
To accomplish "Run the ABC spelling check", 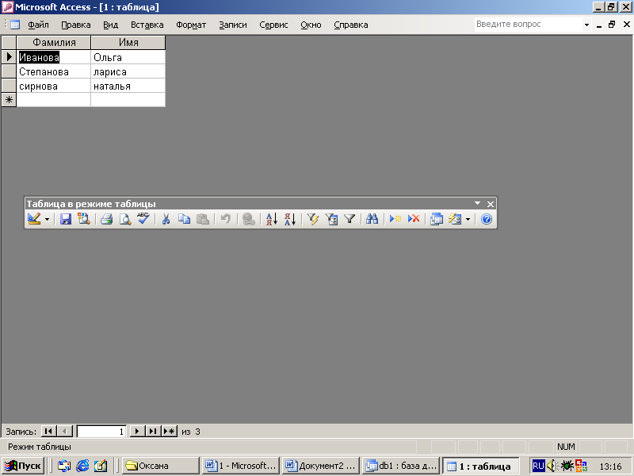I will (143, 219).
